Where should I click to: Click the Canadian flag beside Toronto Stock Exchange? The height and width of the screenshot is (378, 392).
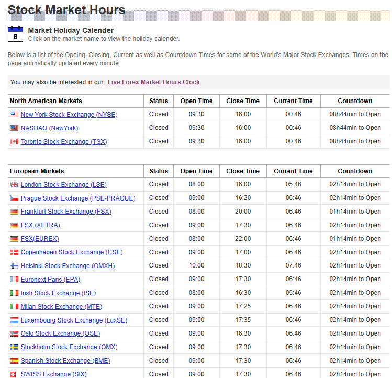click(14, 142)
